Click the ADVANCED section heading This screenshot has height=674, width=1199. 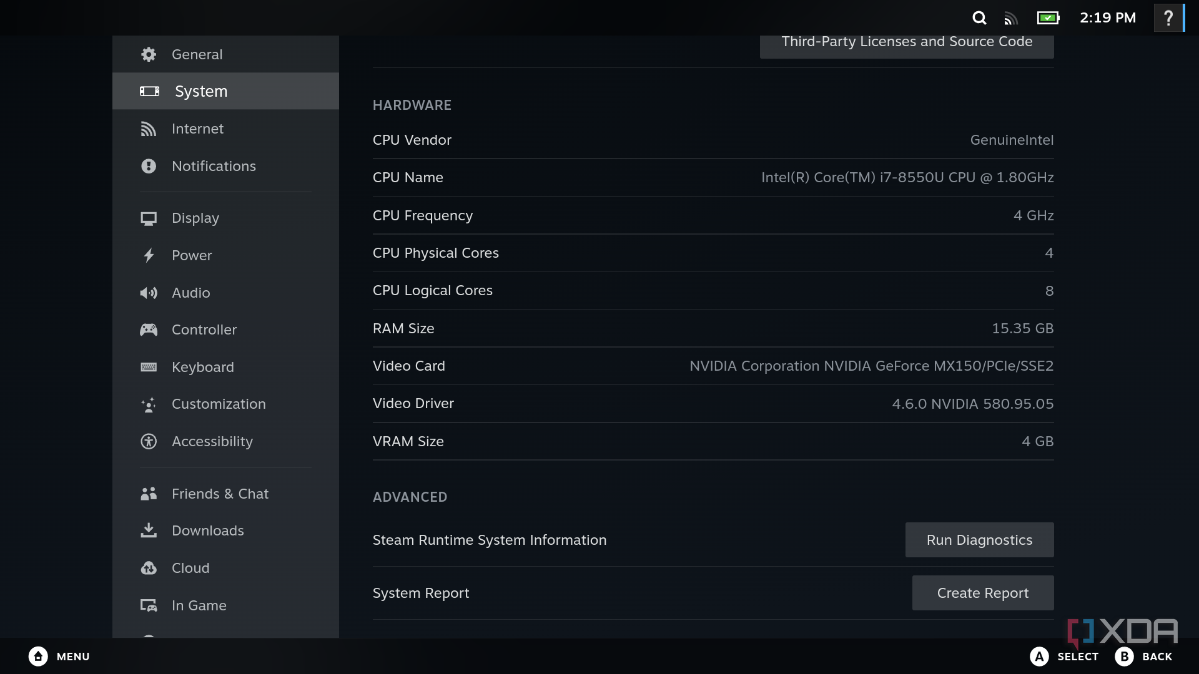(x=410, y=497)
